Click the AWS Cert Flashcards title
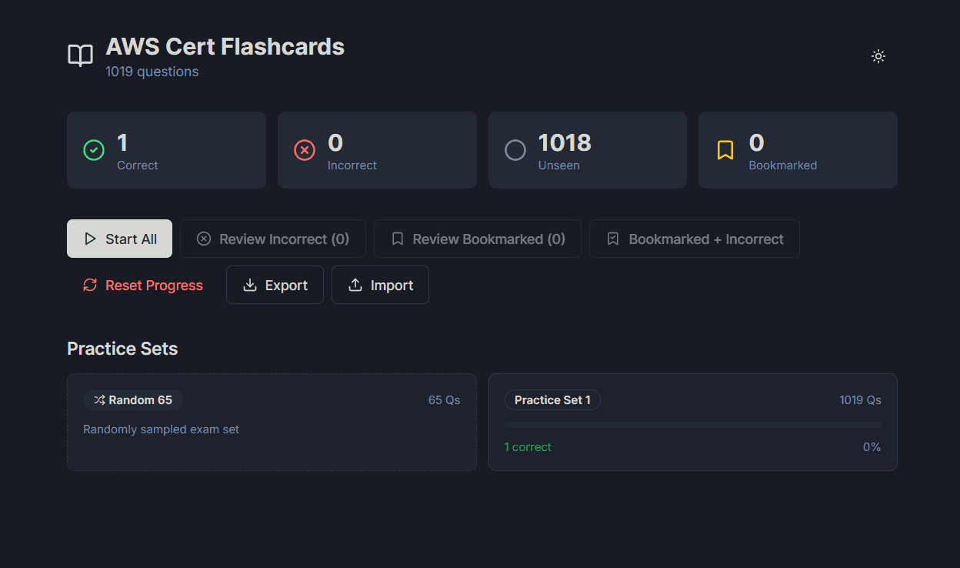 (225, 47)
